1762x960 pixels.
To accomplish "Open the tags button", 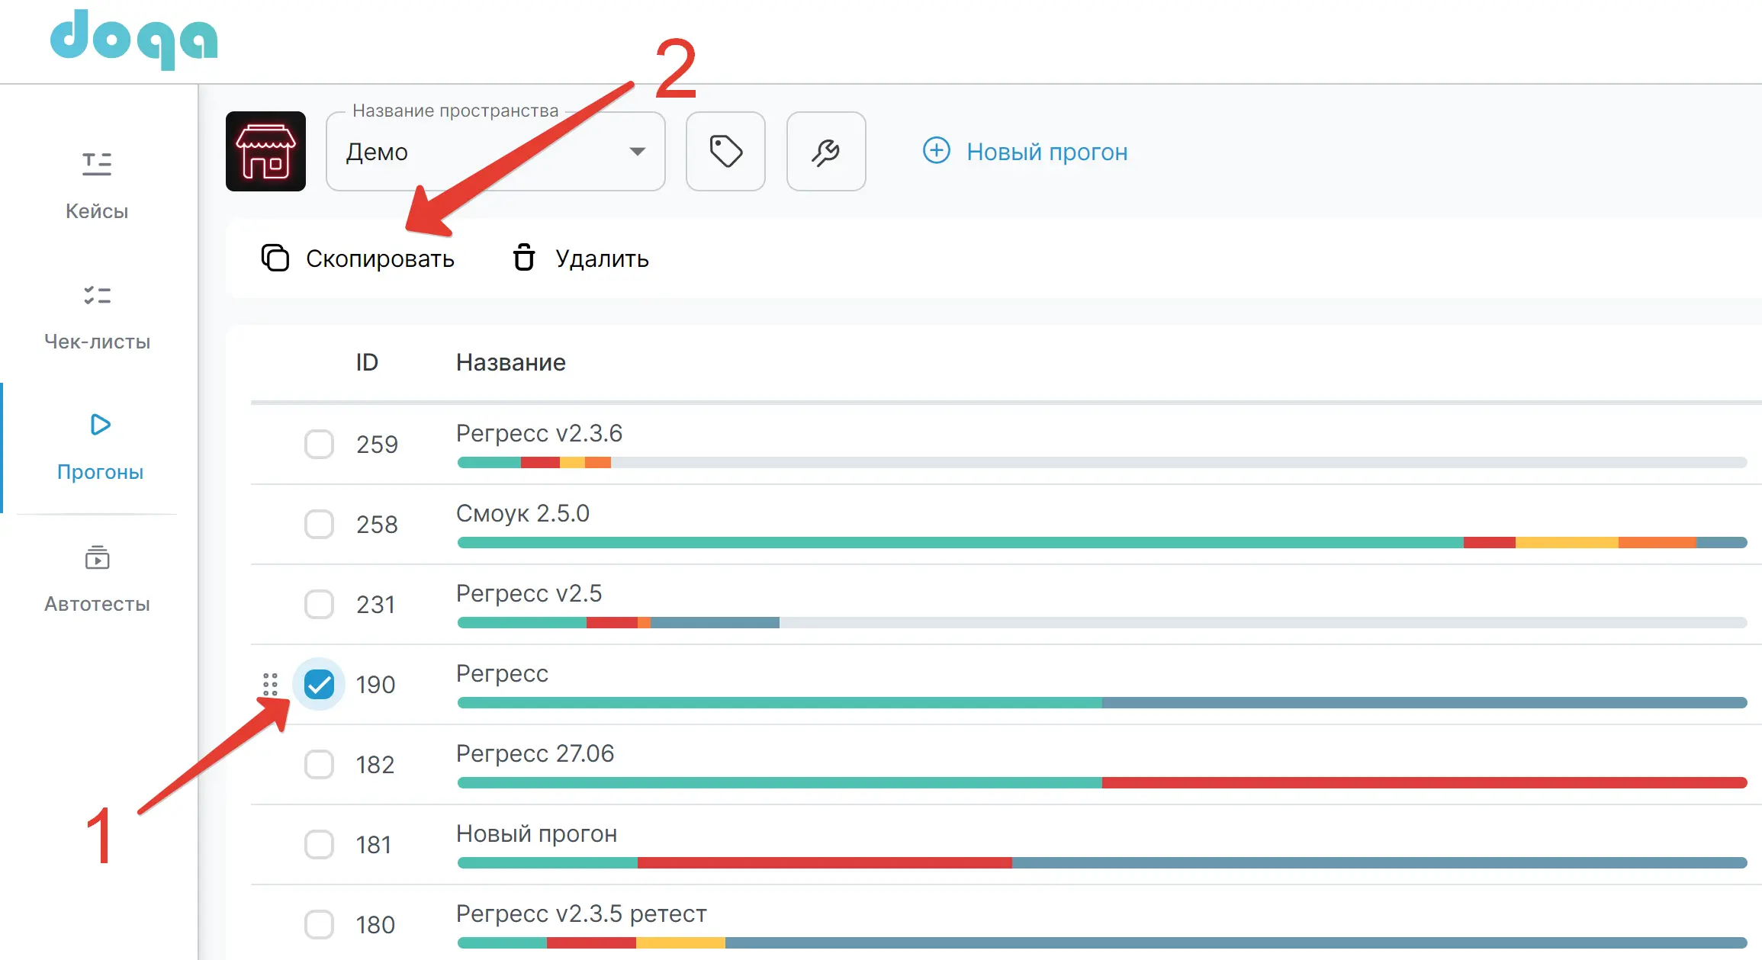I will [725, 151].
